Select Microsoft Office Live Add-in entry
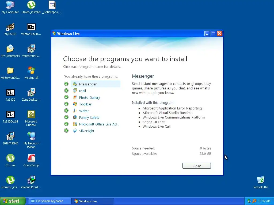 (x=99, y=124)
